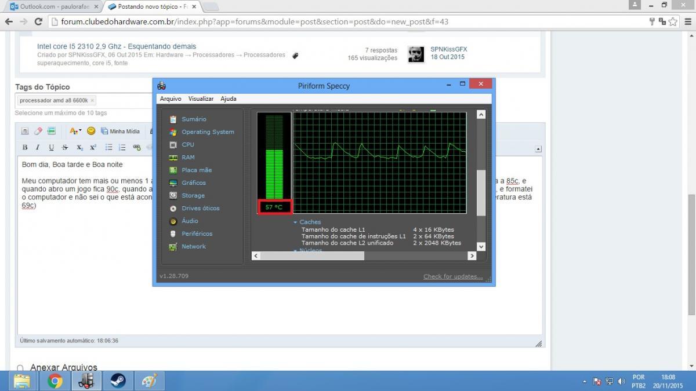The image size is (696, 391).
Task: Click the CPU chip icon in Speccy
Action: (x=173, y=144)
